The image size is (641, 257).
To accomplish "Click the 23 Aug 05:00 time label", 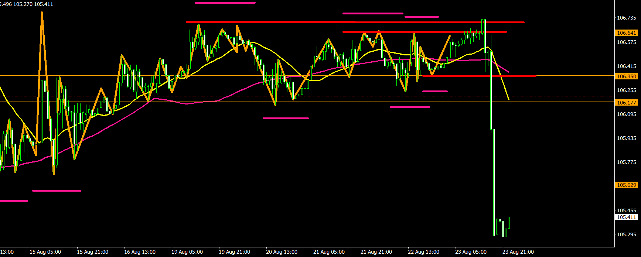I will 471,252.
